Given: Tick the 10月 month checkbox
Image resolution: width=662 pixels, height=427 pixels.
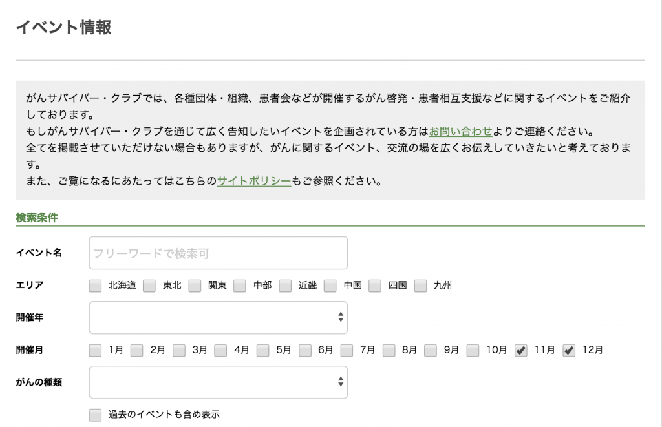Looking at the screenshot, I should point(473,350).
